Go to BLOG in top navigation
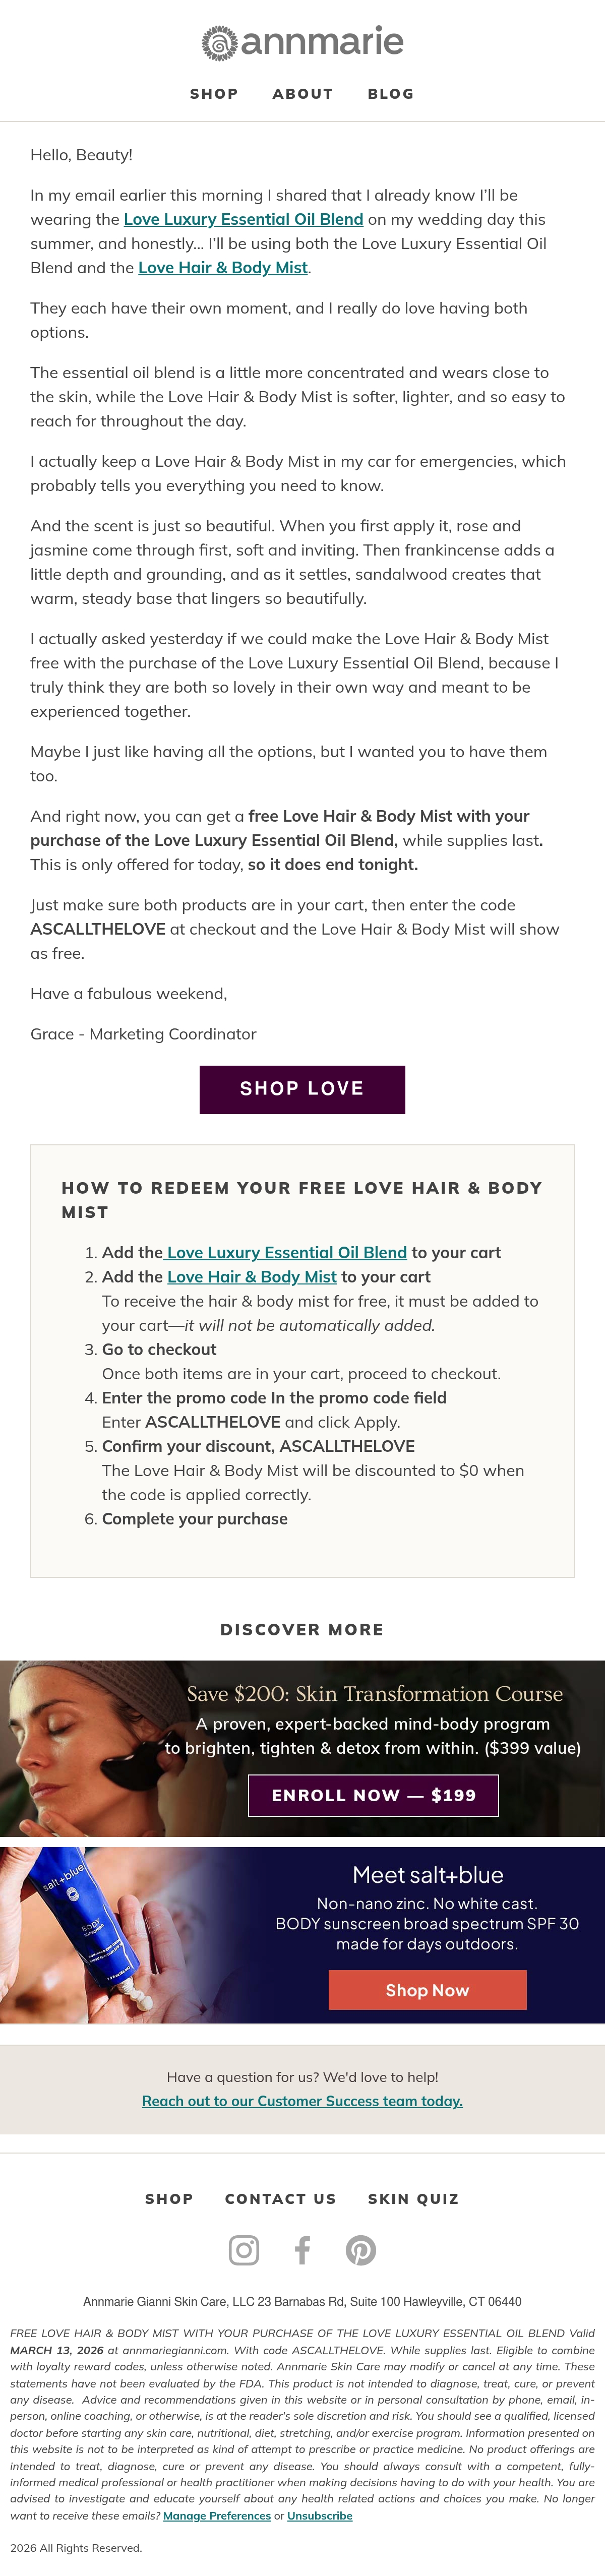This screenshot has width=605, height=2576. 391,94
